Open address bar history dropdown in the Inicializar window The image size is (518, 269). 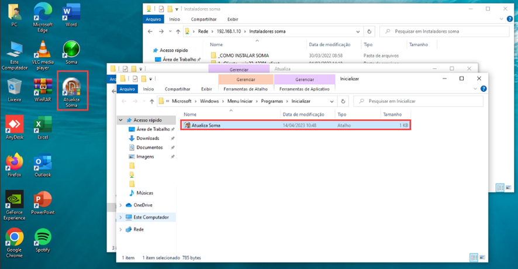[331, 101]
